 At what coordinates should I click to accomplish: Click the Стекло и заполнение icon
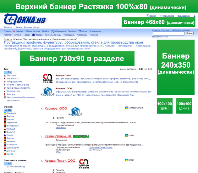coord(5,85)
